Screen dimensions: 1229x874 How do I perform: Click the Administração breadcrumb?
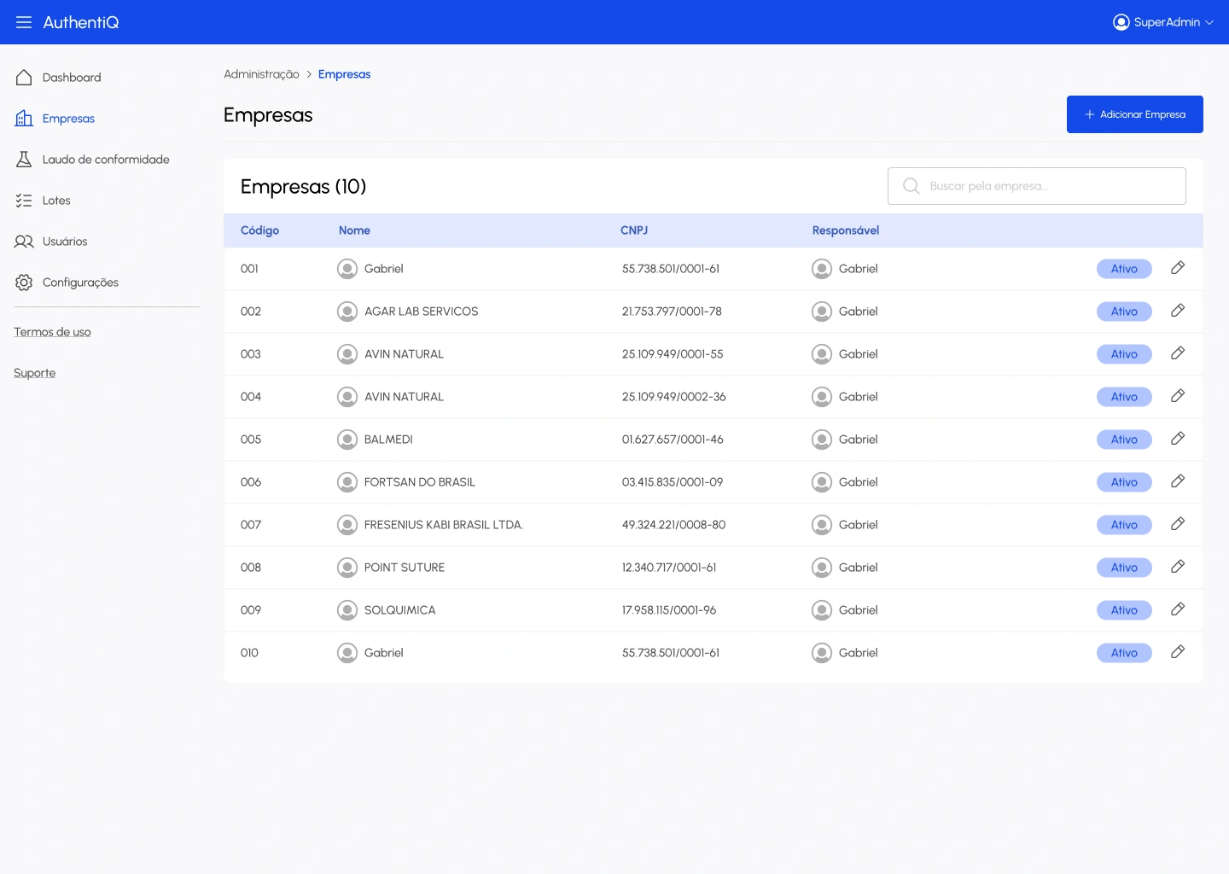261,74
